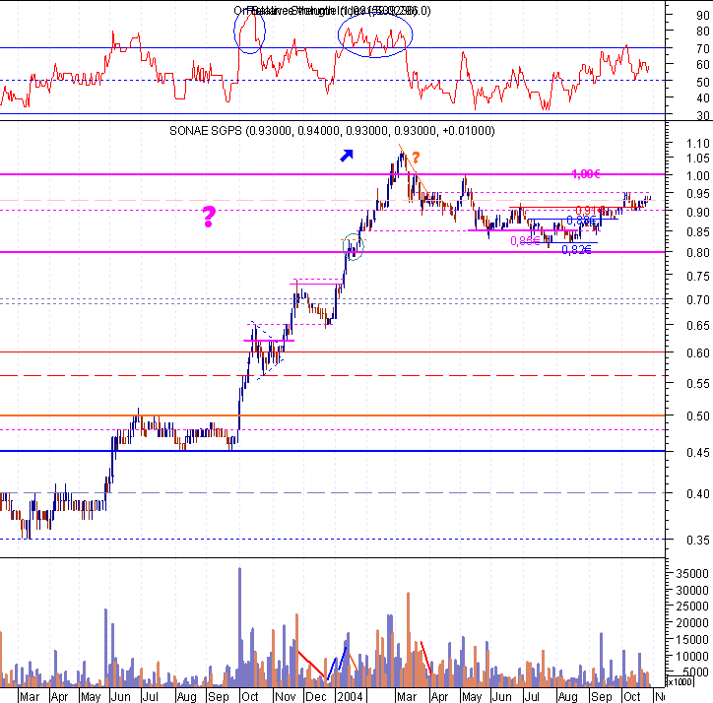Click the 25000 volume axis label
Viewport: 713px width, 703px height.
(692, 606)
